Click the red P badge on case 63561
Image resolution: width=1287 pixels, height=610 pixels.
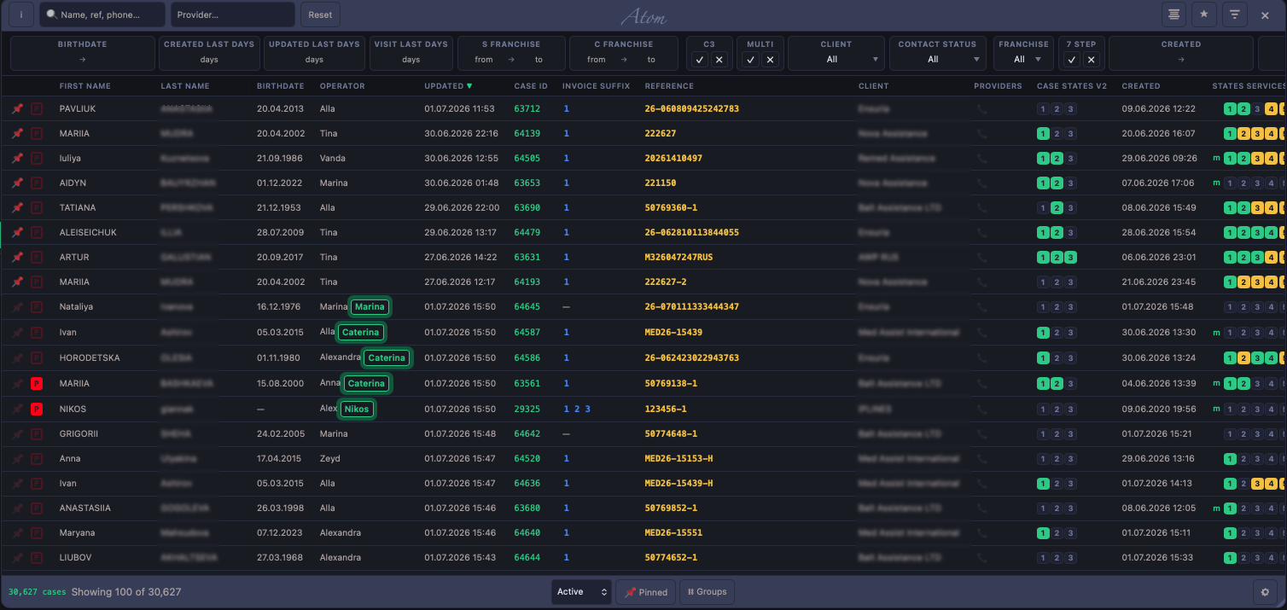(x=37, y=384)
